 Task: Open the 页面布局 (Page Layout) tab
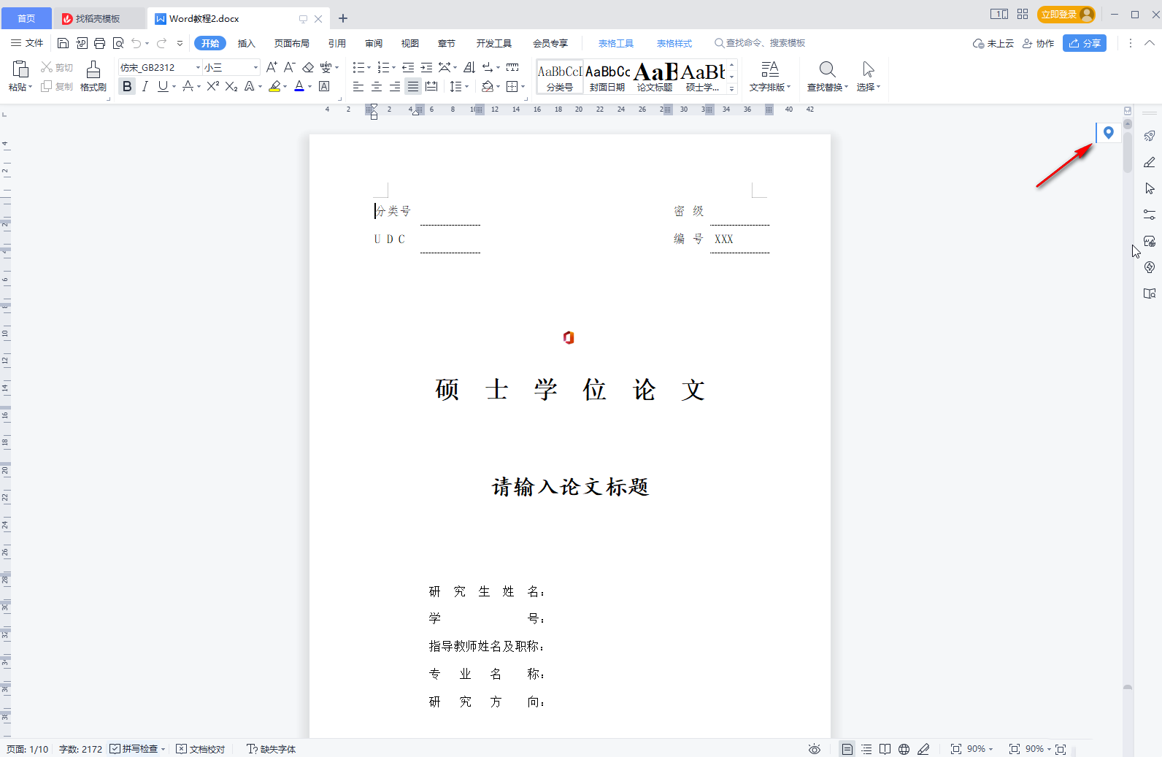point(291,43)
